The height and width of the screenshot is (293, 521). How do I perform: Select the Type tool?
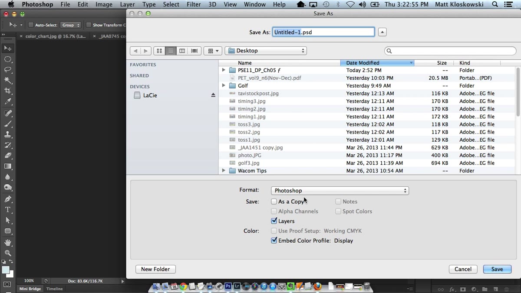[8, 210]
